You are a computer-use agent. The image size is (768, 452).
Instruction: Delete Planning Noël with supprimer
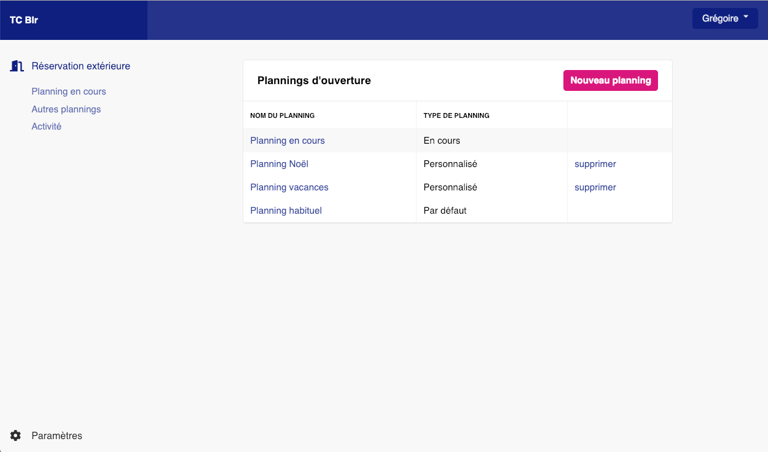(x=595, y=164)
